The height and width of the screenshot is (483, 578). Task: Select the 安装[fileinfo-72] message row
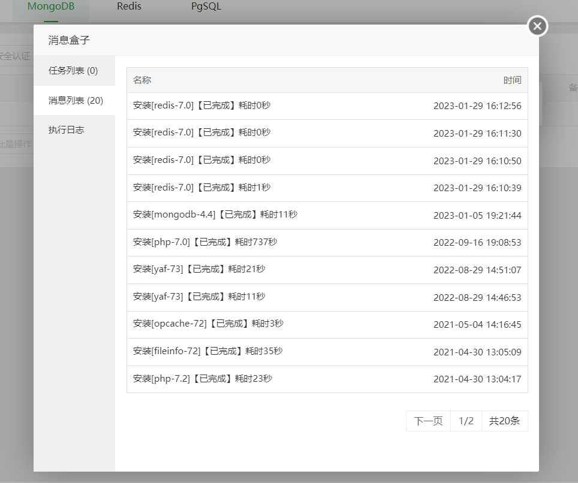click(x=327, y=352)
